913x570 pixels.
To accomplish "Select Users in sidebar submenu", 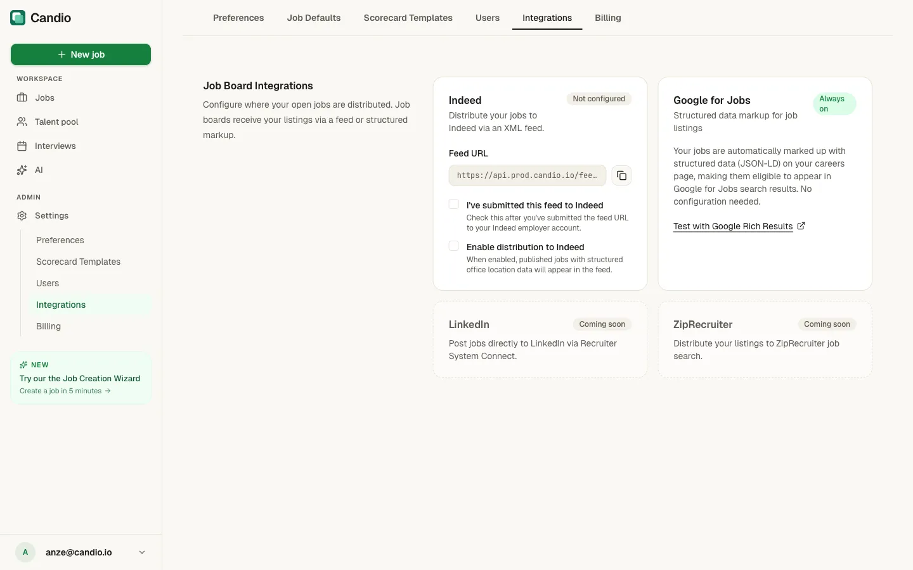I will point(91,283).
